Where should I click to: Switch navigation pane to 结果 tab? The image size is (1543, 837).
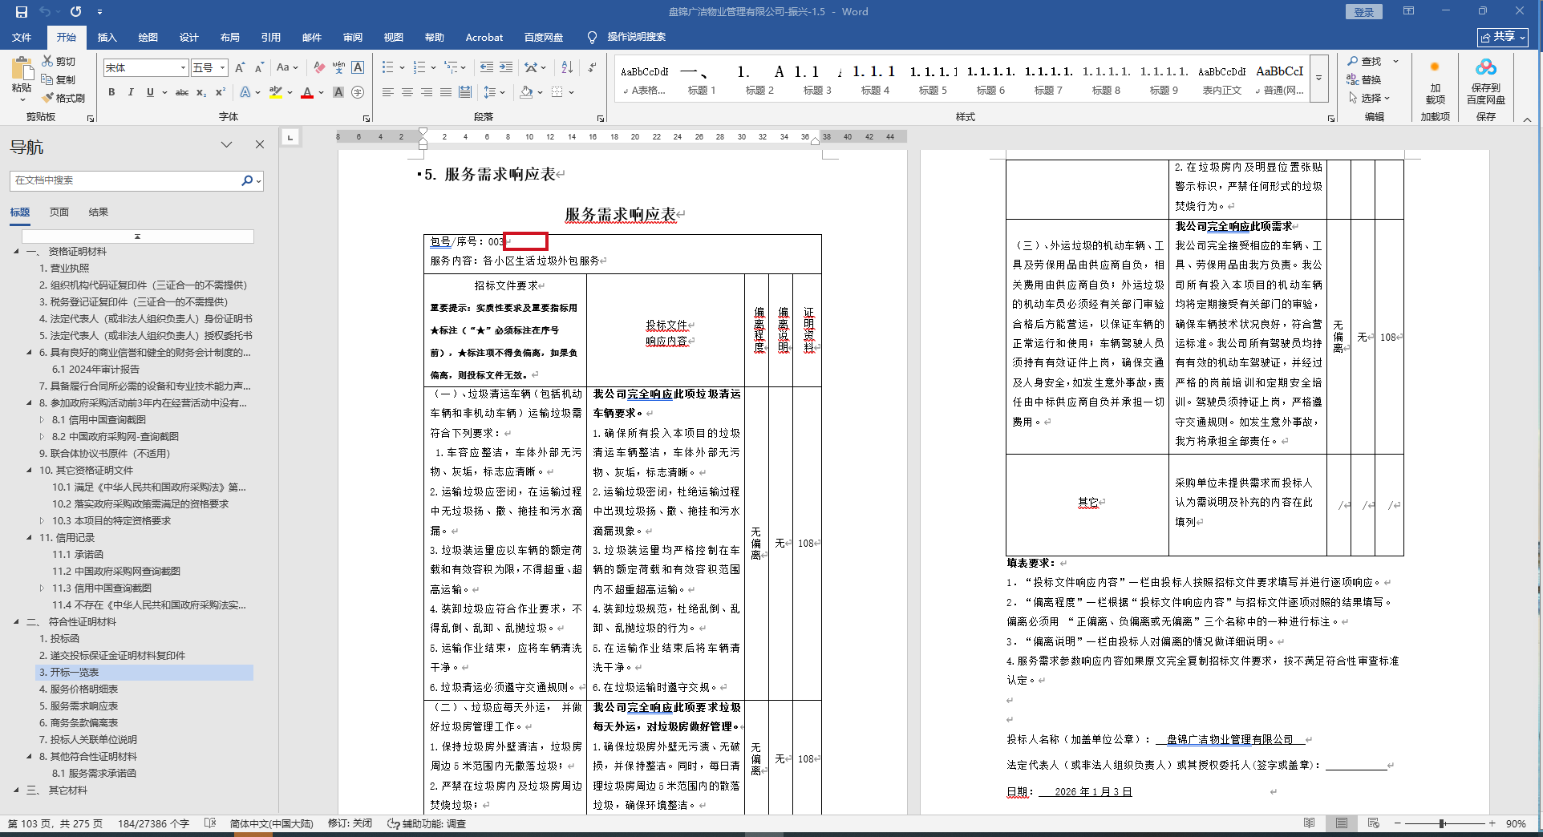pos(99,212)
